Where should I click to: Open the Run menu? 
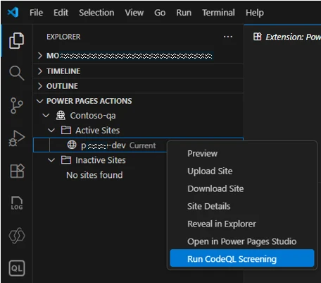coord(184,13)
